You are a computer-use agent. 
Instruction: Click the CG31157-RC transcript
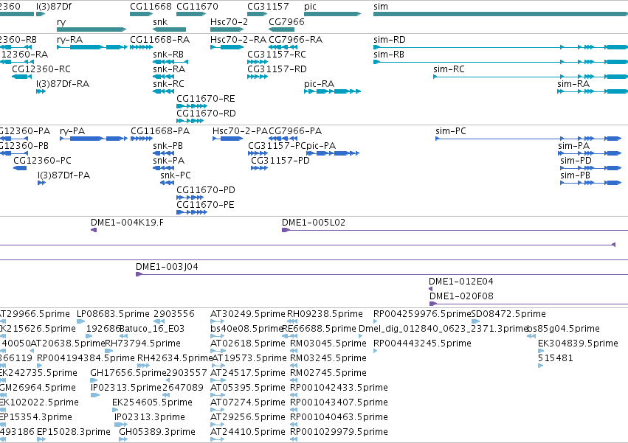click(x=258, y=62)
